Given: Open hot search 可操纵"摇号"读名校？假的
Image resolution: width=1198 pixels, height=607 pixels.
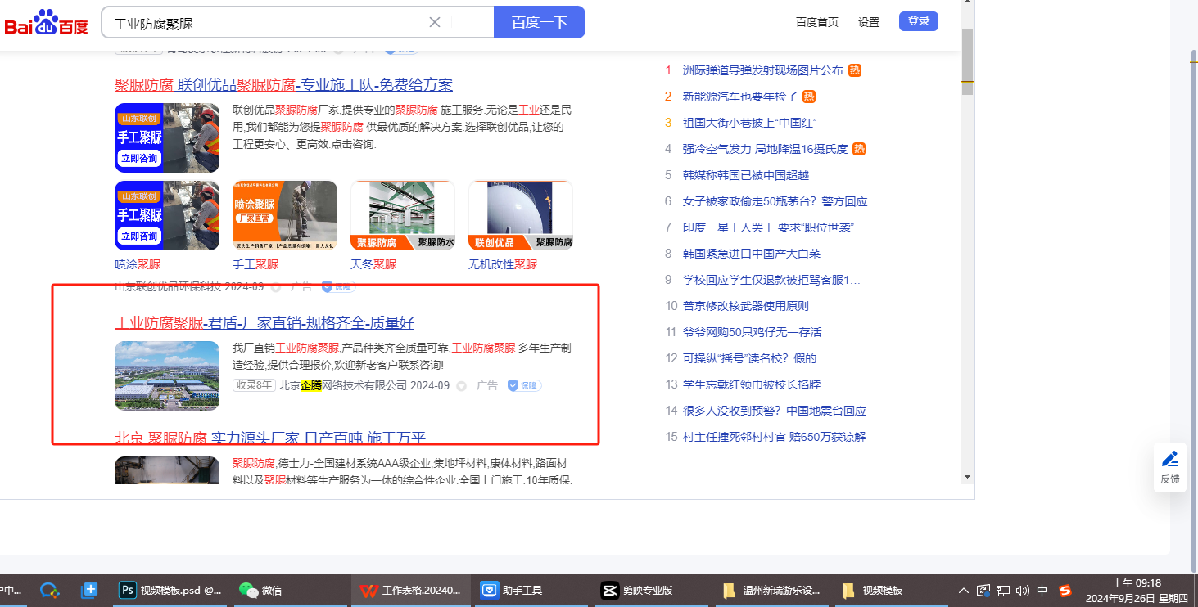Looking at the screenshot, I should coord(749,358).
